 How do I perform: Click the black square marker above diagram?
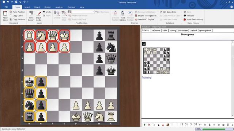coord(144,44)
